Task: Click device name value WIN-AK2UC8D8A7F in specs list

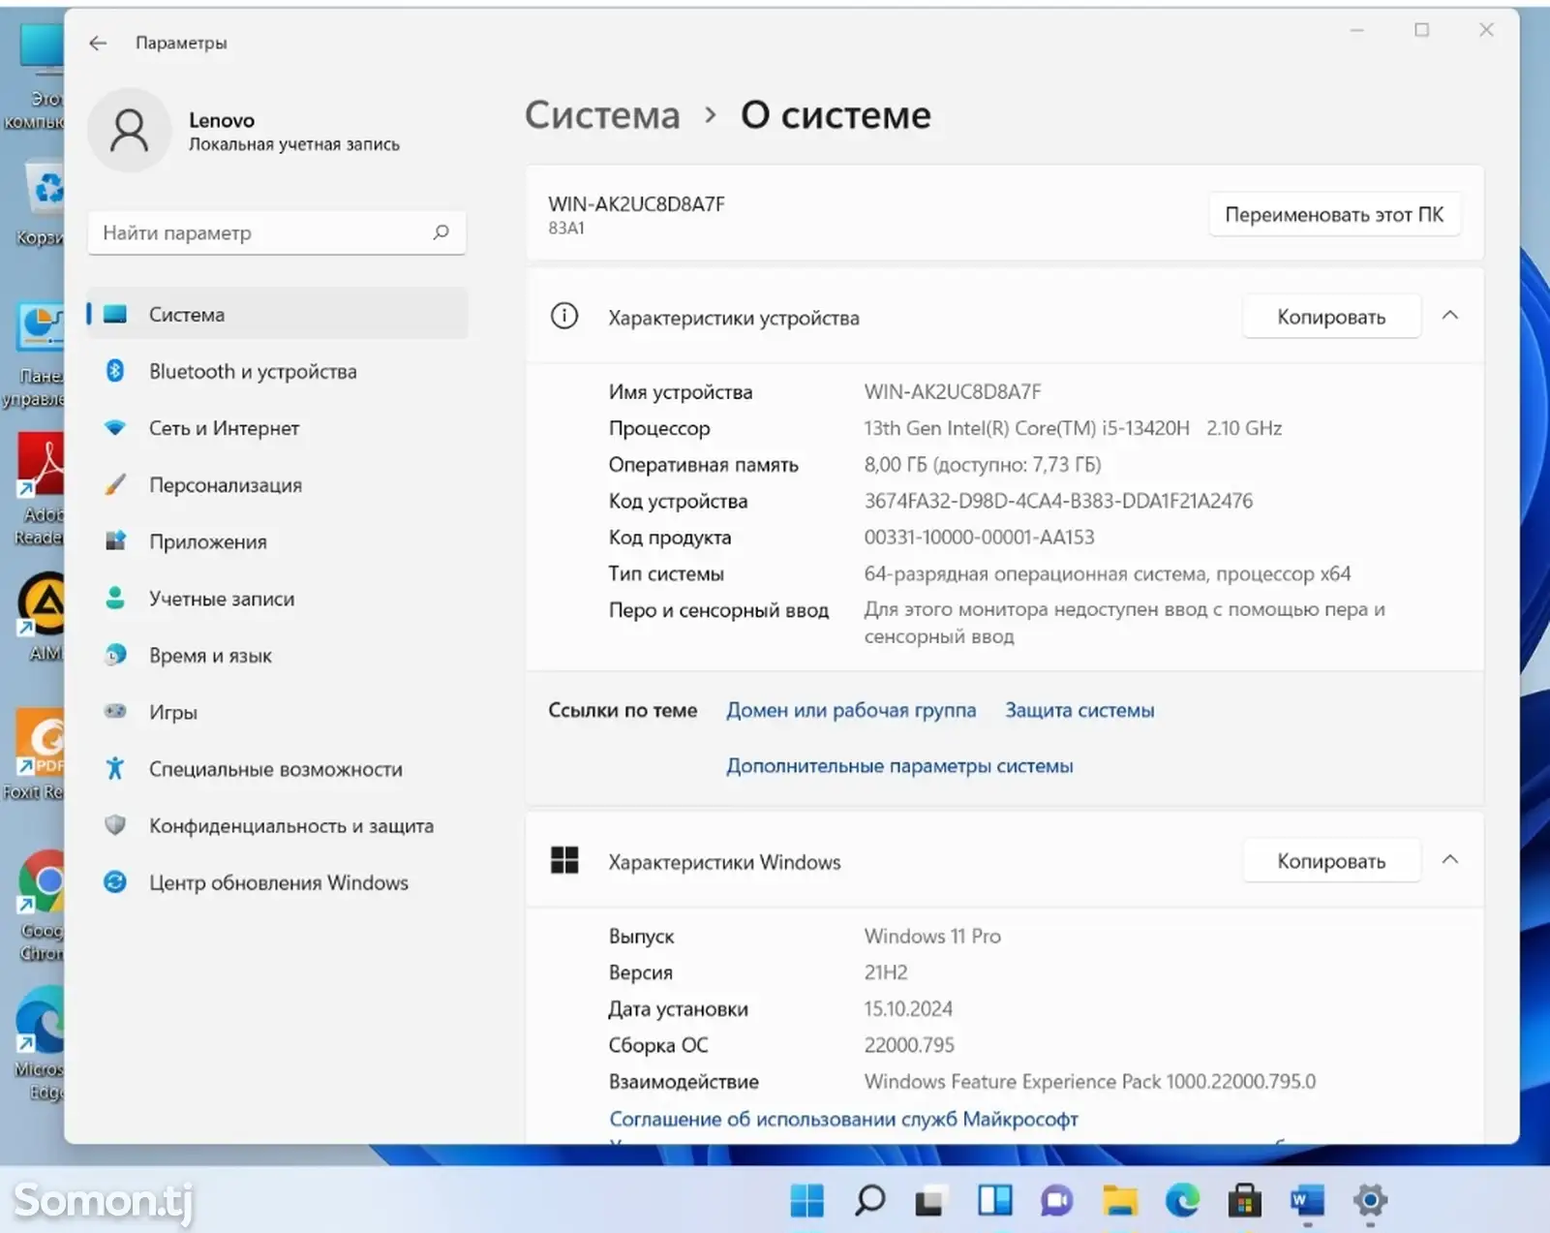Action: point(953,391)
